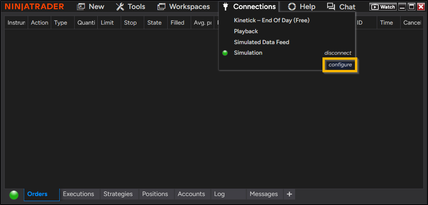Switch to the Orders tab

41,194
